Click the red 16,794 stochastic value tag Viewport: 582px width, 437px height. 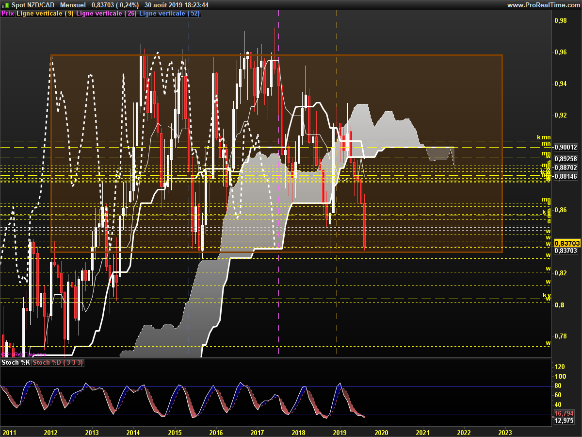point(565,413)
